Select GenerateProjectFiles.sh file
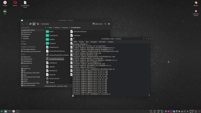Image resolution: width=201 pixels, height=113 pixels. coord(55,59)
